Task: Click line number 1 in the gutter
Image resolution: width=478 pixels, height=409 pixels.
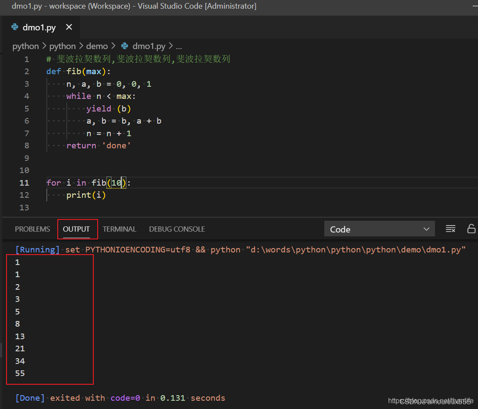Action: coord(27,59)
